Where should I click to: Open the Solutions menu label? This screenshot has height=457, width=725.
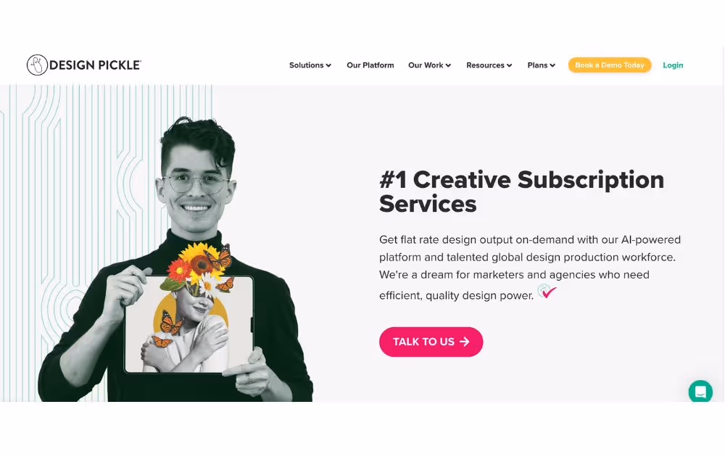coord(306,65)
